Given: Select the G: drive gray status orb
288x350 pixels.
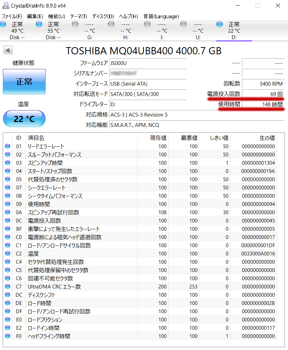Looking at the screenshot, I should 75,24.
